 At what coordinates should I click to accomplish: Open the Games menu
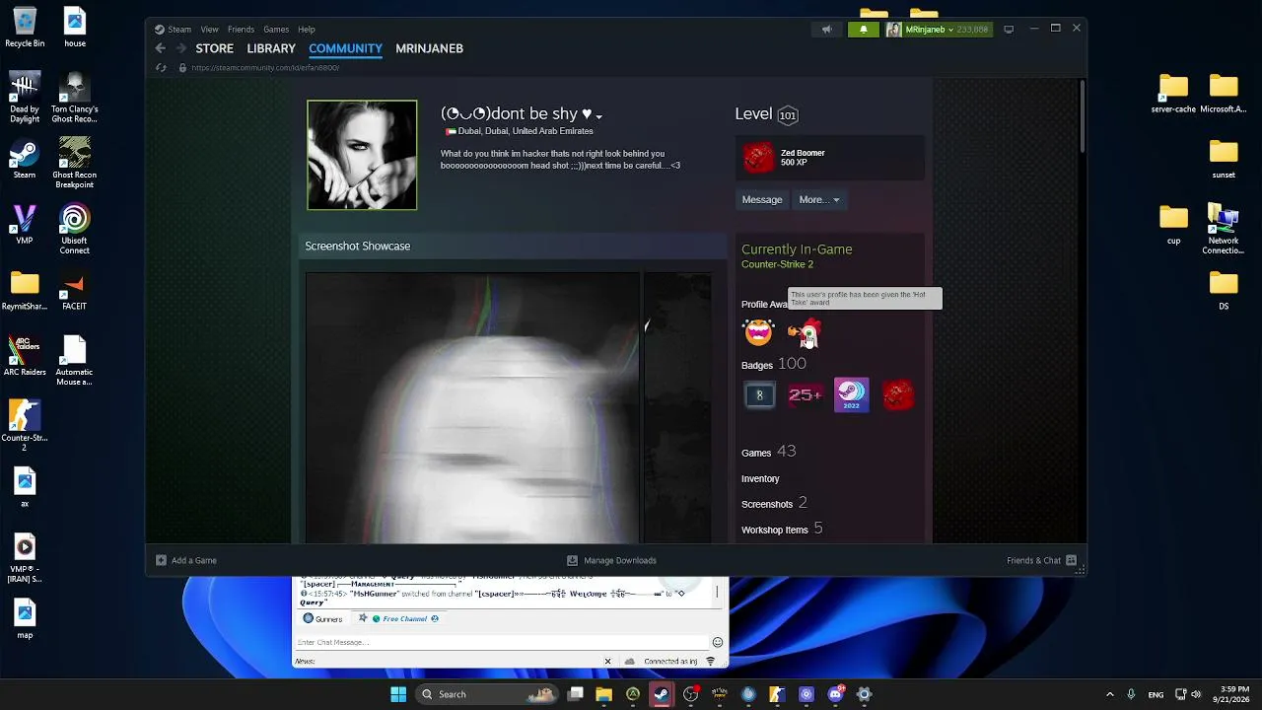(x=276, y=30)
